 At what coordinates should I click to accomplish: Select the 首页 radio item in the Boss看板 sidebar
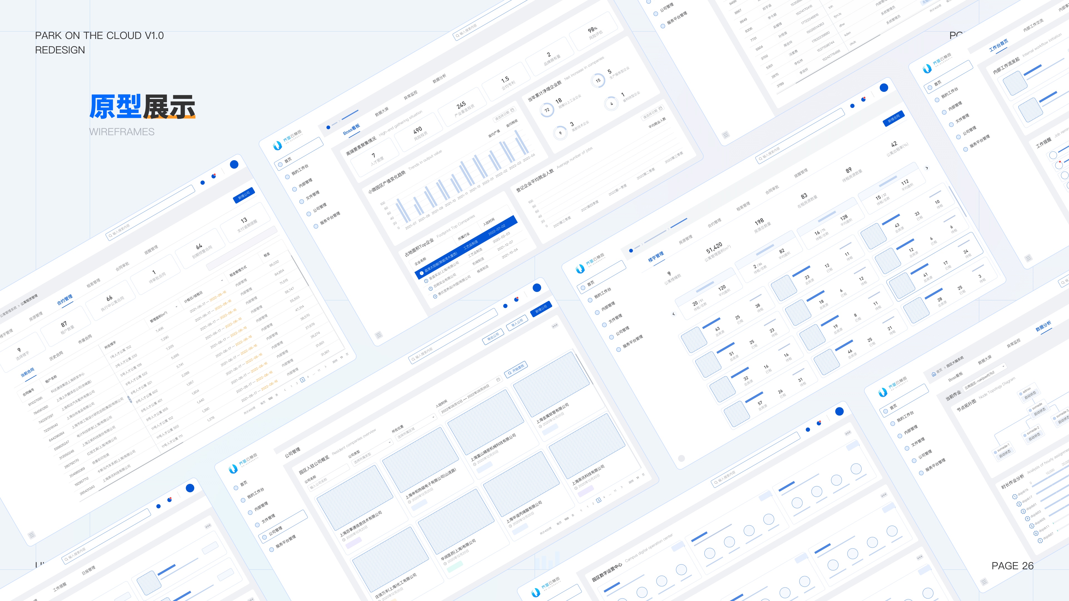click(281, 165)
